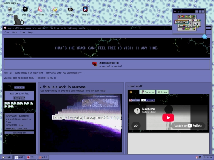The height and width of the screenshot is (160, 214).
Task: Open the View menu
Action: tap(23, 32)
